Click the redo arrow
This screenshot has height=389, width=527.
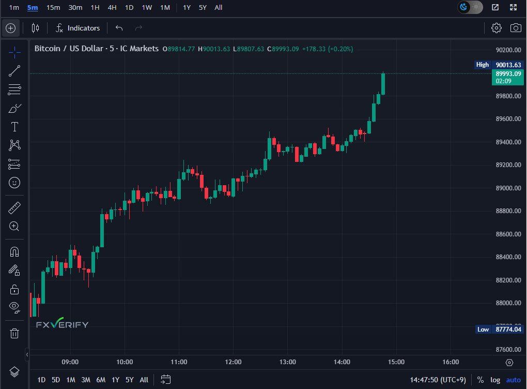(x=138, y=28)
